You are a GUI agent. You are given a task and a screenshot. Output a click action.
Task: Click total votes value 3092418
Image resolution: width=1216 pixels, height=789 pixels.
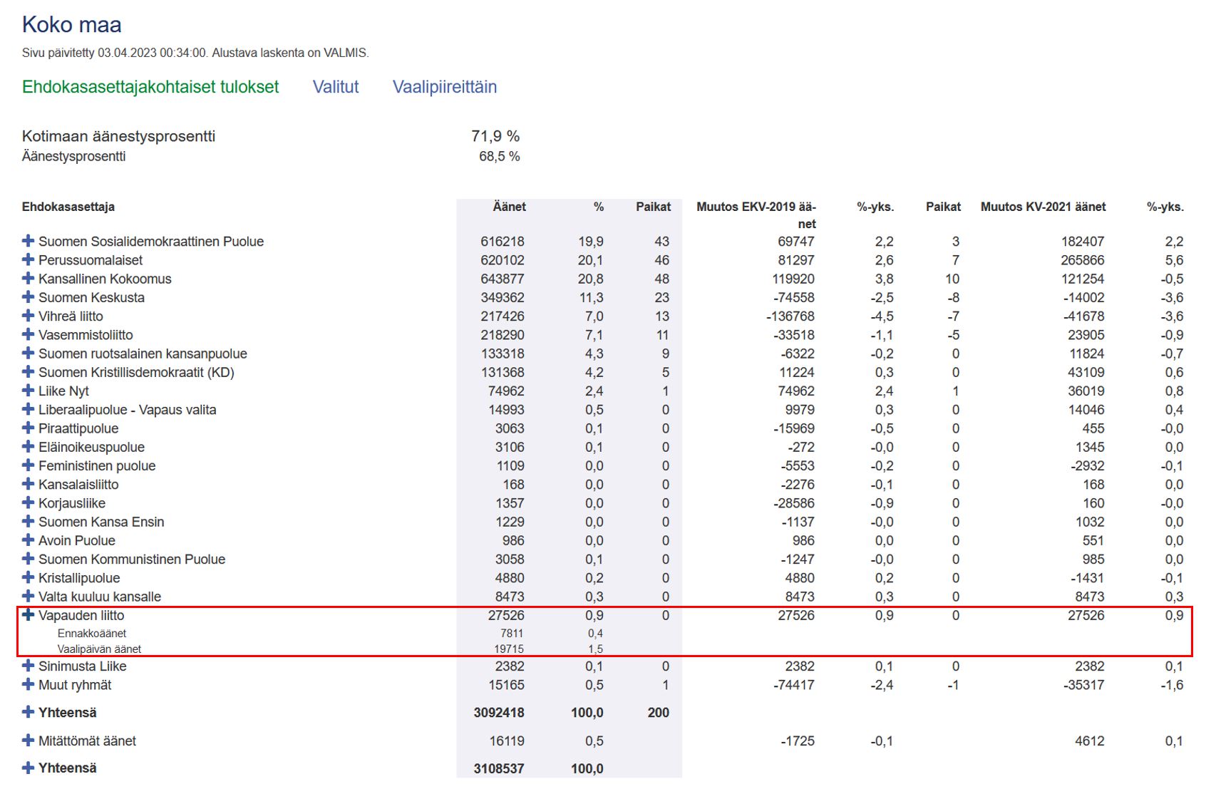[x=499, y=713]
